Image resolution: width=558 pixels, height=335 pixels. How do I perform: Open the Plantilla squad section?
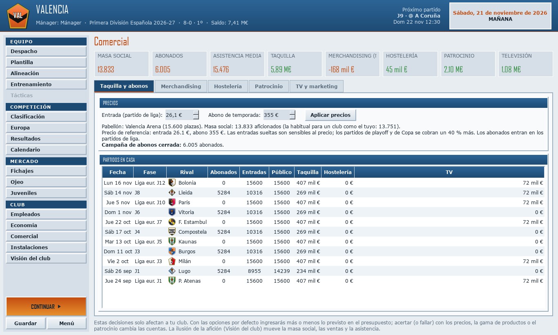pos(46,63)
